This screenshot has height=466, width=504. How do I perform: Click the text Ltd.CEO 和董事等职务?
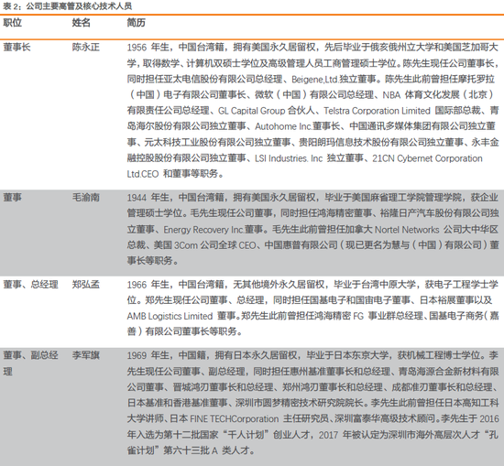pyautogui.click(x=172, y=174)
